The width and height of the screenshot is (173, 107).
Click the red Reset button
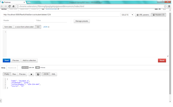click(162, 61)
